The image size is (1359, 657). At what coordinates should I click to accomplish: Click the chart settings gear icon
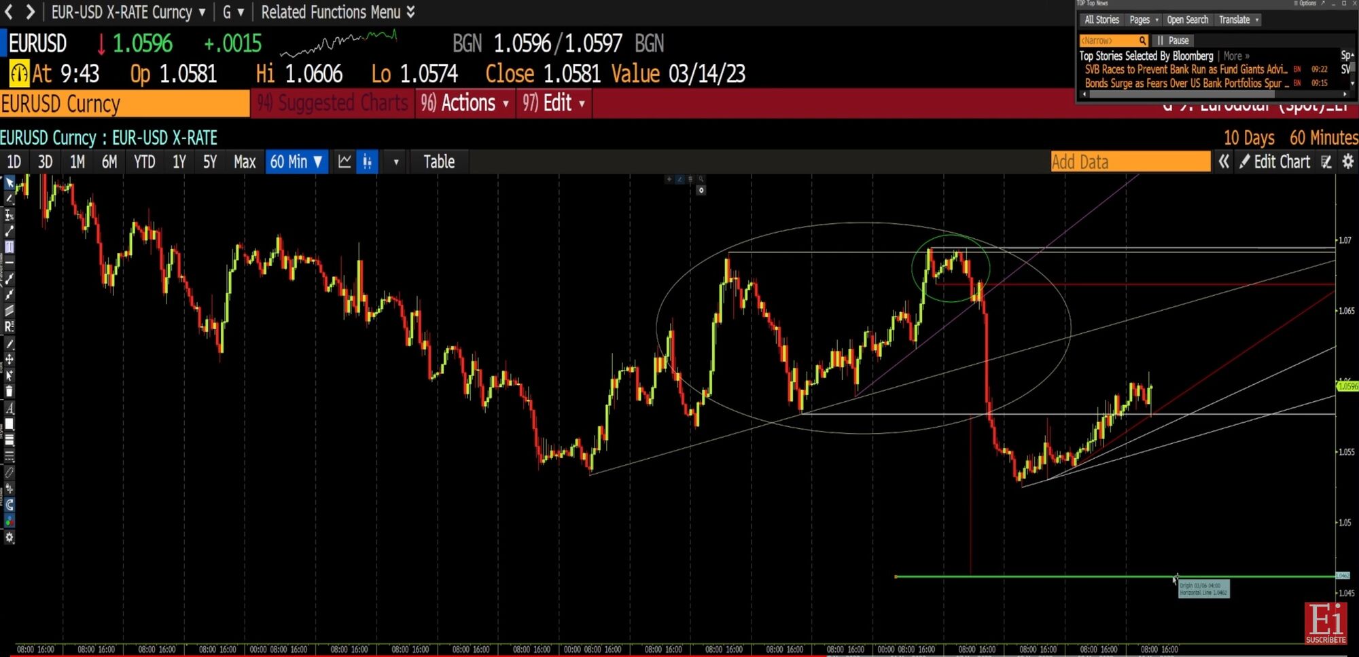[1348, 162]
